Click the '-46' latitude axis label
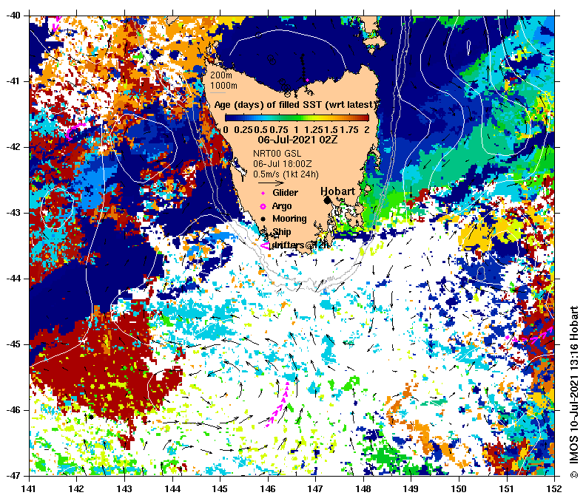This screenshot has height=501, width=586. coord(14,410)
